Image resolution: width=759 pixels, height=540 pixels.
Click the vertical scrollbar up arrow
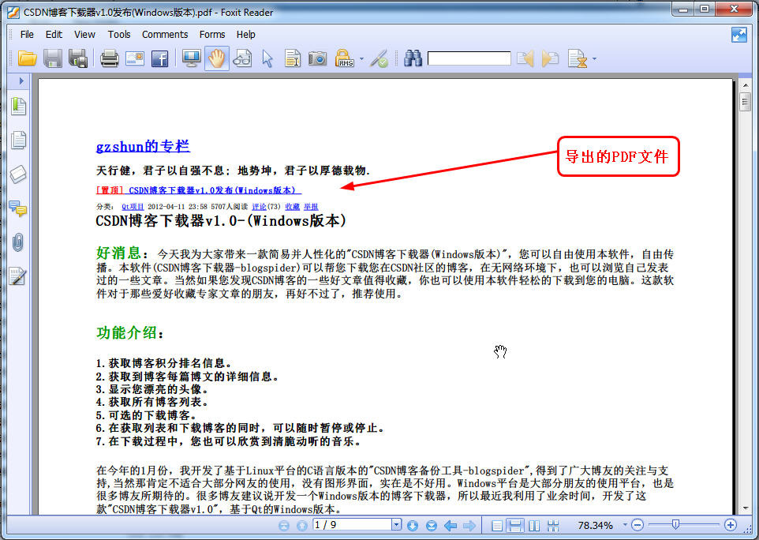(746, 86)
